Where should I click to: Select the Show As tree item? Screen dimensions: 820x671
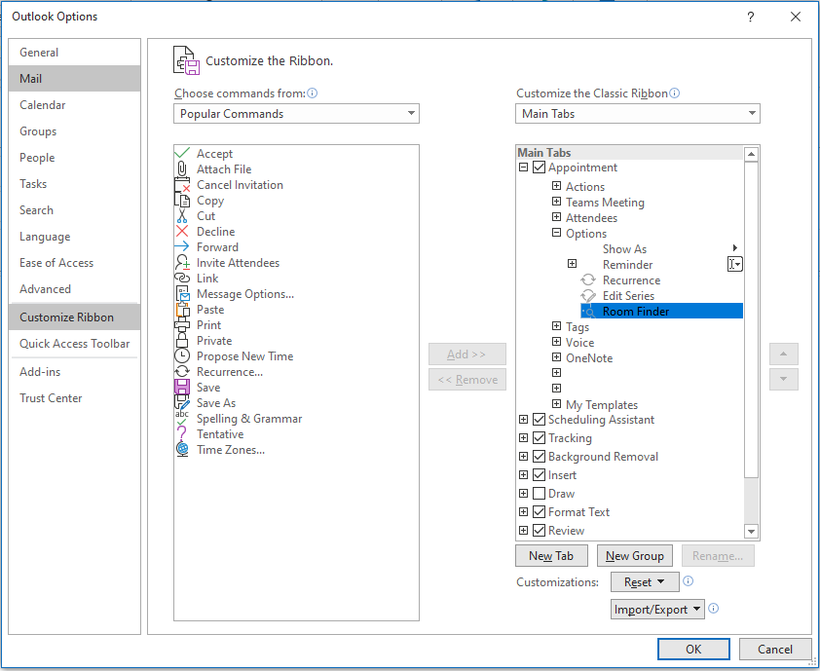click(x=624, y=249)
